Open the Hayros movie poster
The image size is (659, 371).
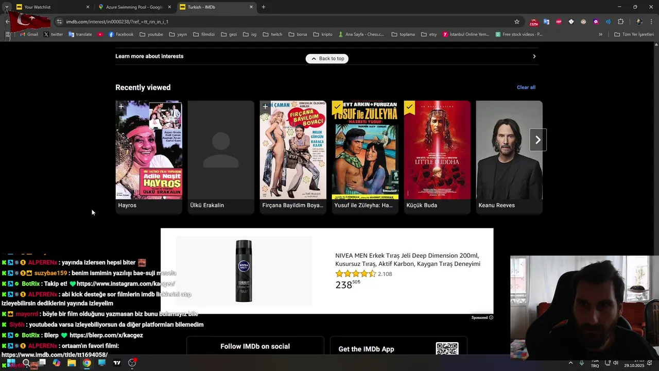coord(149,150)
